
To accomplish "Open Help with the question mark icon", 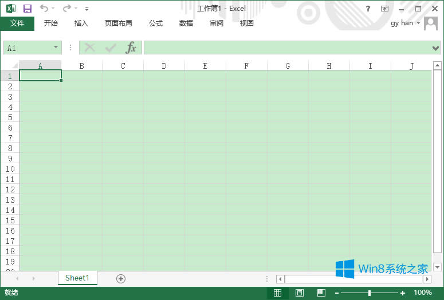I will click(368, 9).
